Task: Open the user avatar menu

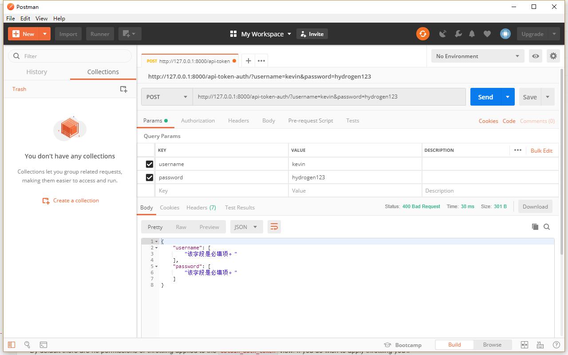Action: pyautogui.click(x=505, y=34)
